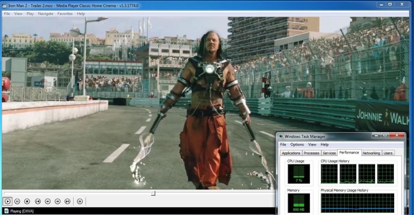Image resolution: width=414 pixels, height=215 pixels.
Task: Select the Performance tab
Action: pyautogui.click(x=349, y=152)
